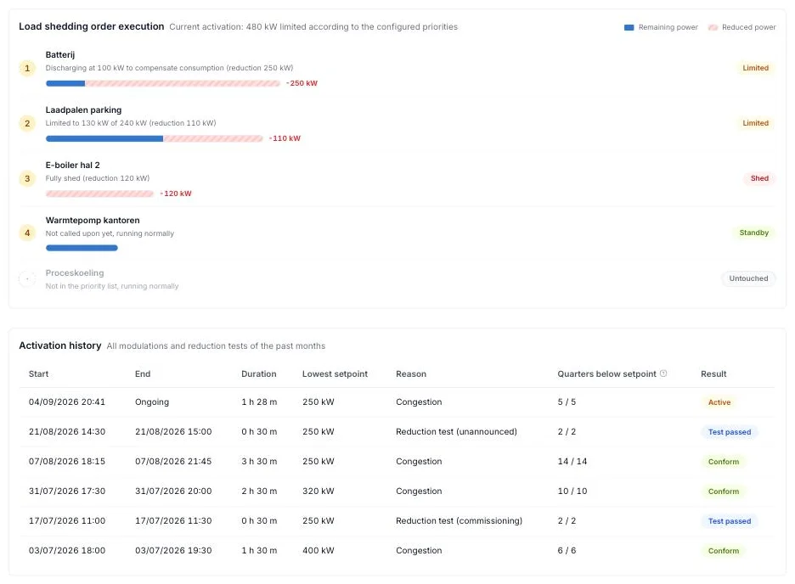Click the Duration column header
This screenshot has height=584, width=795.
click(258, 373)
